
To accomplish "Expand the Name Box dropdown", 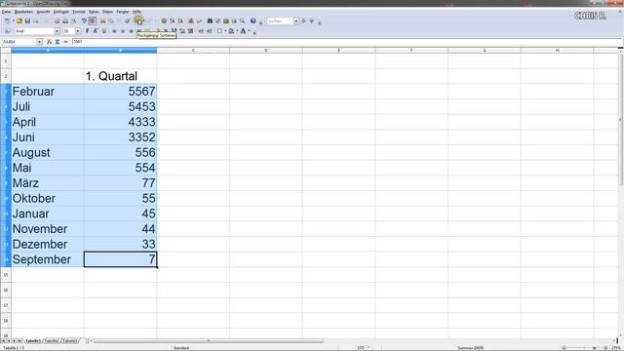I will pos(39,42).
